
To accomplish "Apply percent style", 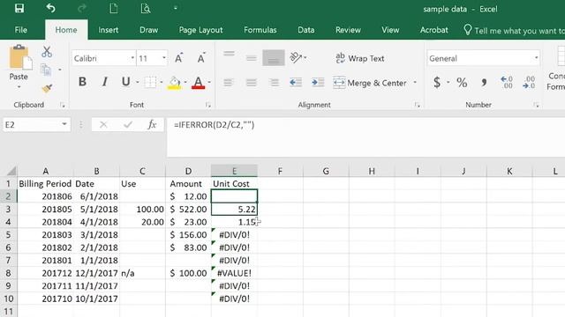I will coord(462,82).
